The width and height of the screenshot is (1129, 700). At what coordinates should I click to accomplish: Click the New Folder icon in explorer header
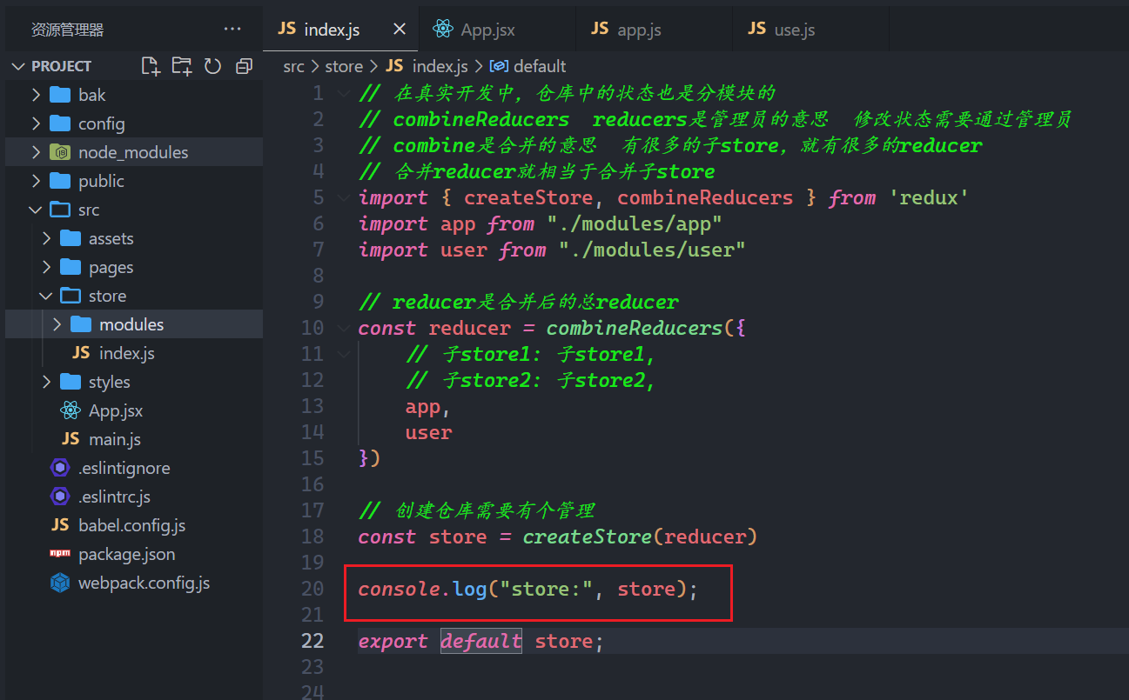[x=182, y=66]
